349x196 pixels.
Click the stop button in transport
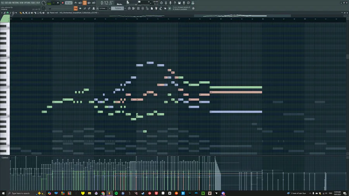[58, 3]
